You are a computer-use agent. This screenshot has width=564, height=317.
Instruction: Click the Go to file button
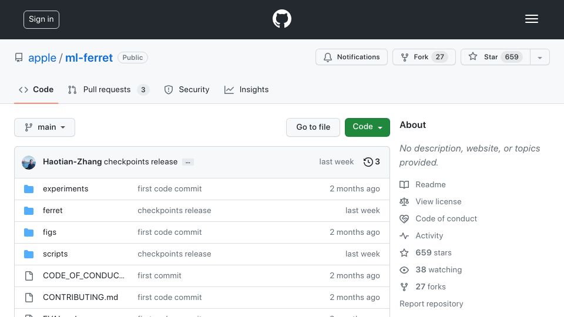click(x=313, y=127)
